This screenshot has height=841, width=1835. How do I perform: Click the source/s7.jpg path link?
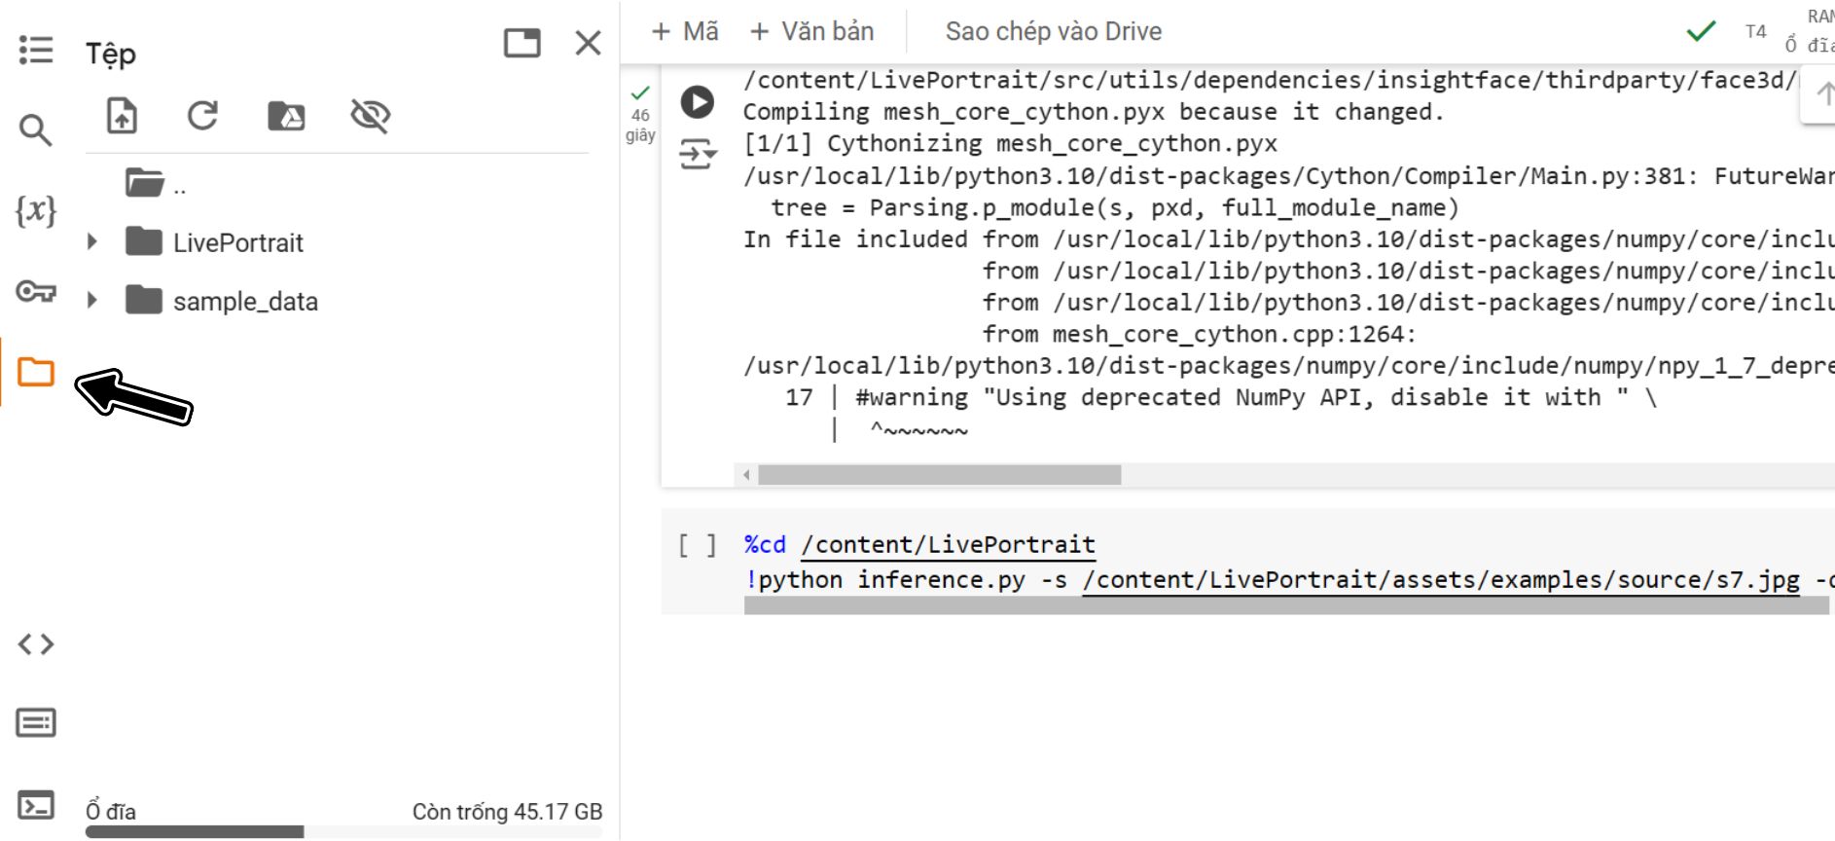tap(1441, 580)
